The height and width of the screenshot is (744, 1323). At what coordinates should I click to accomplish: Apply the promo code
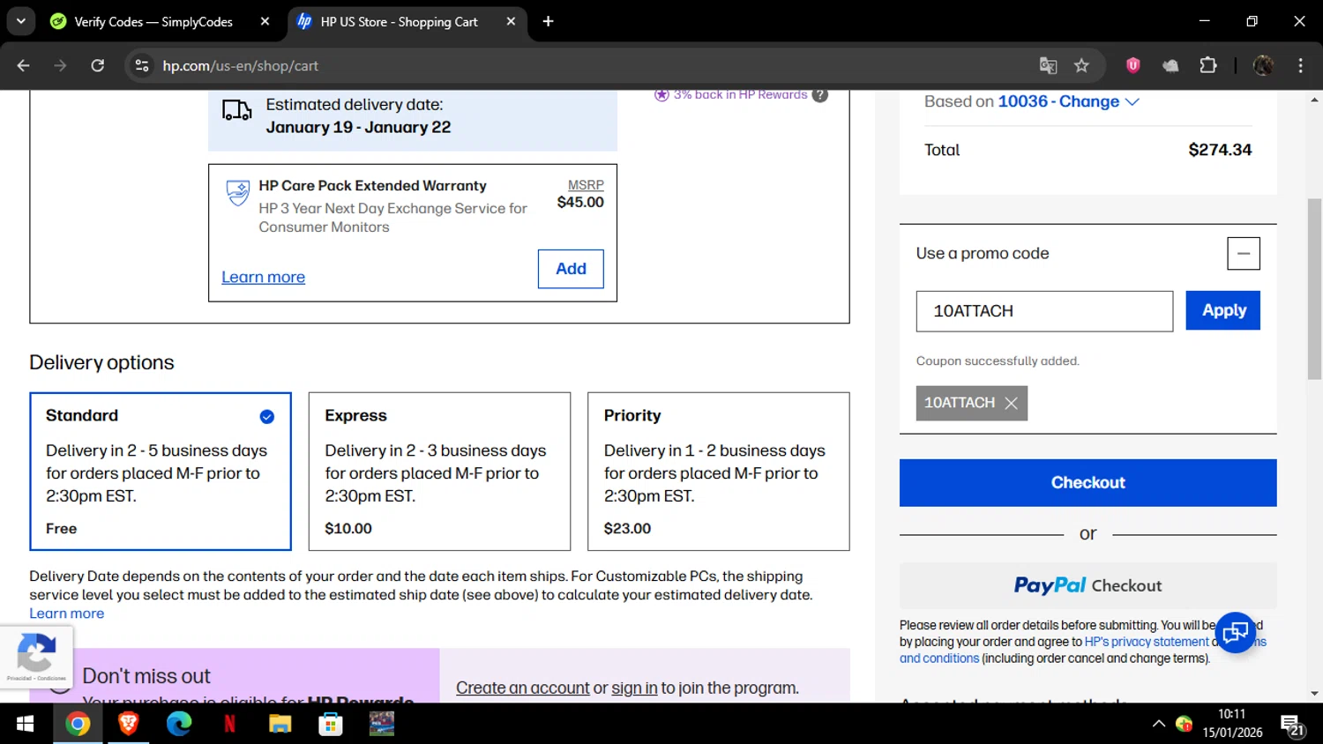click(1223, 310)
